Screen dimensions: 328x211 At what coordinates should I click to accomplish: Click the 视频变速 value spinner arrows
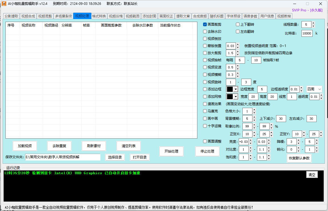[238, 67]
